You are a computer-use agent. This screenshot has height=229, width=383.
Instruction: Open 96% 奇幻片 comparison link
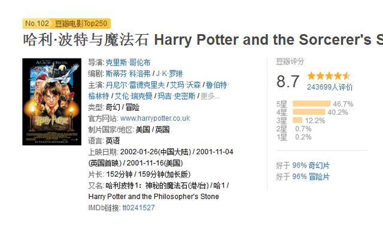pyautogui.click(x=311, y=166)
